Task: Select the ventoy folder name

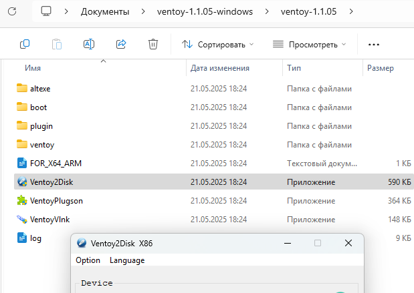Action: 42,145
